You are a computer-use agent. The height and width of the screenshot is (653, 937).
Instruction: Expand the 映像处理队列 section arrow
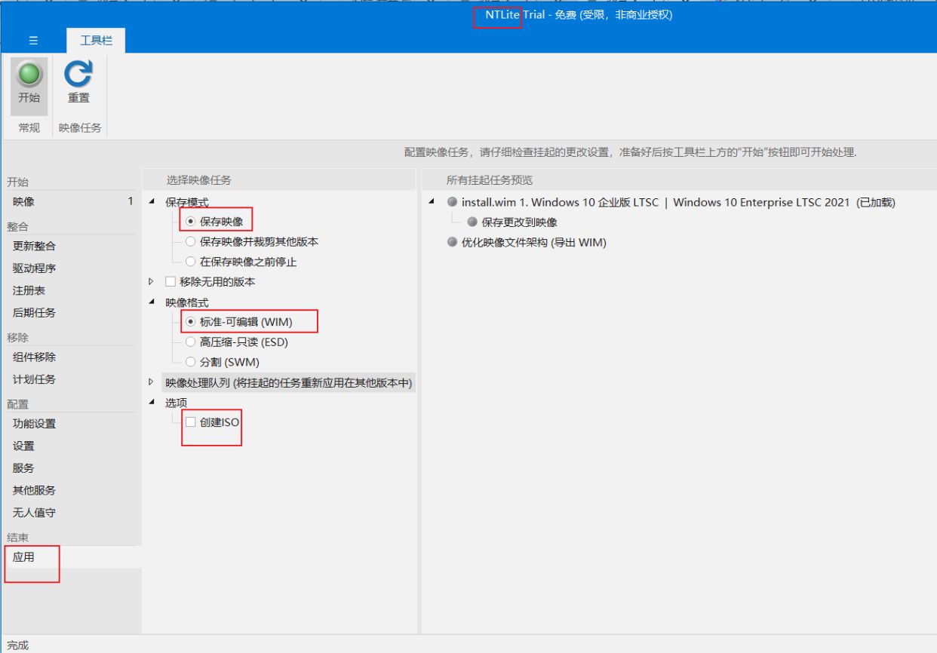(152, 383)
